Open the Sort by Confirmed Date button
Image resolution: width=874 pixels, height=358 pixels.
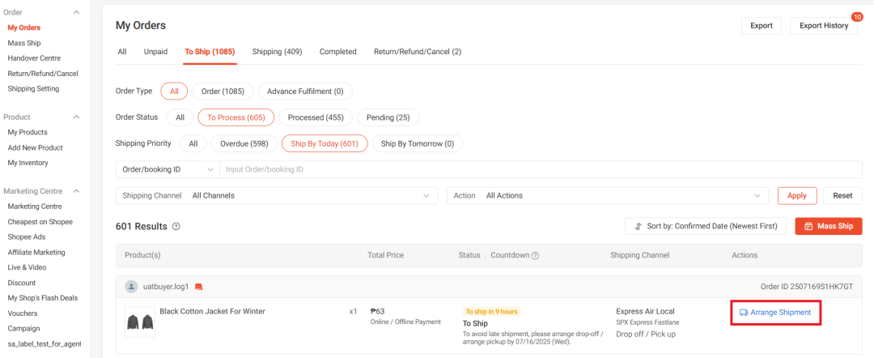point(705,226)
